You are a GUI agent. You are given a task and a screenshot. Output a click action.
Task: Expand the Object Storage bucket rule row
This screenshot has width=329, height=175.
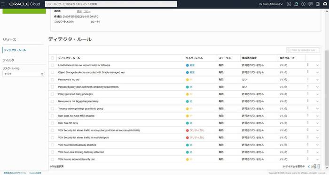[x=317, y=72]
